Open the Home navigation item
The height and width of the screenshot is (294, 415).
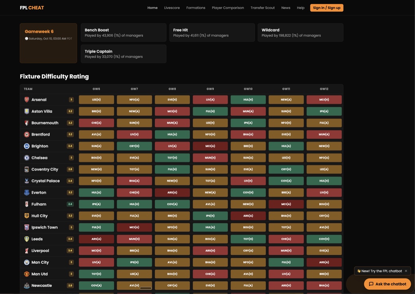click(x=152, y=8)
